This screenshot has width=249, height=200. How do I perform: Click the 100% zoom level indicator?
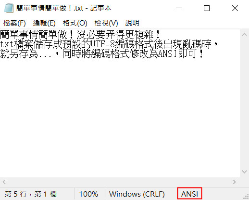point(88,194)
